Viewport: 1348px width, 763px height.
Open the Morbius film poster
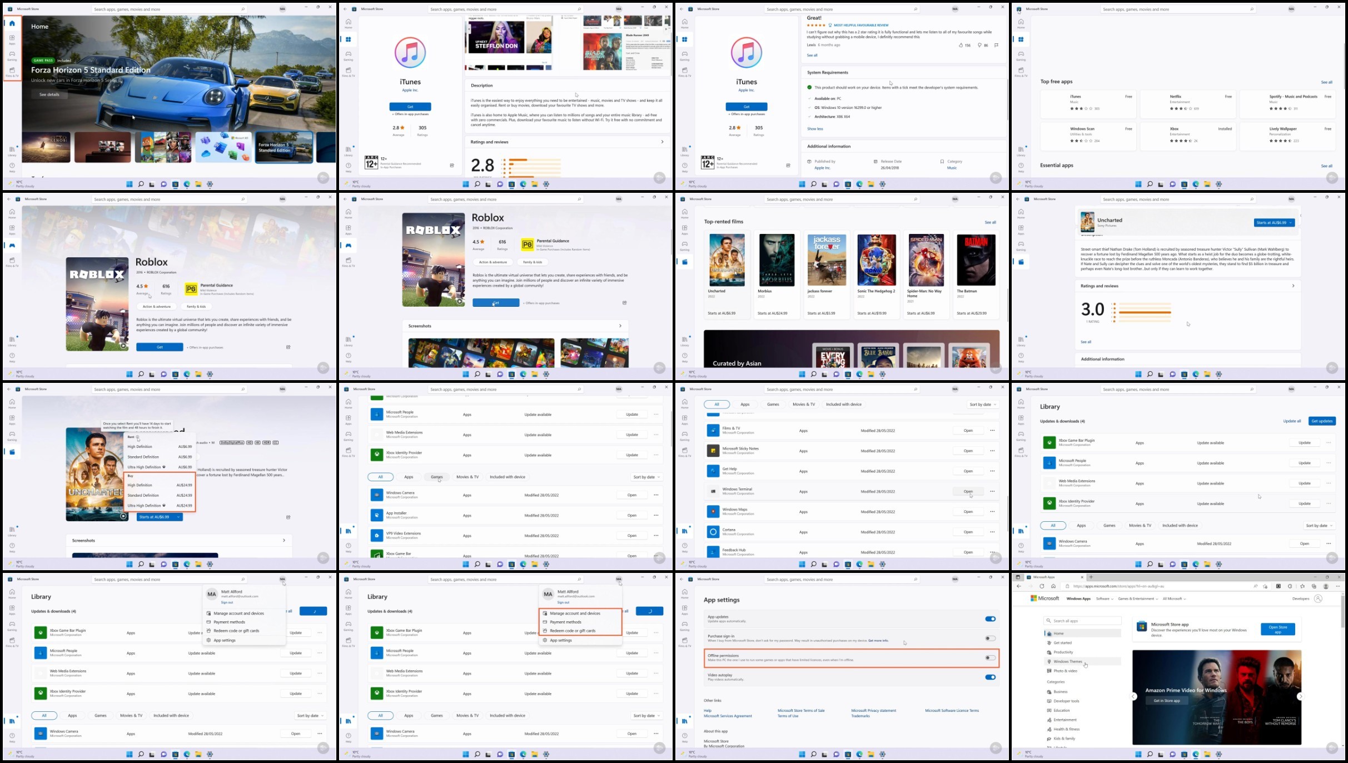pyautogui.click(x=777, y=260)
